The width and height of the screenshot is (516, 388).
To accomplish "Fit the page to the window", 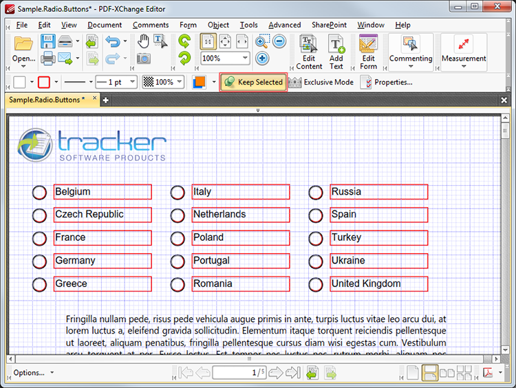I will pos(225,42).
